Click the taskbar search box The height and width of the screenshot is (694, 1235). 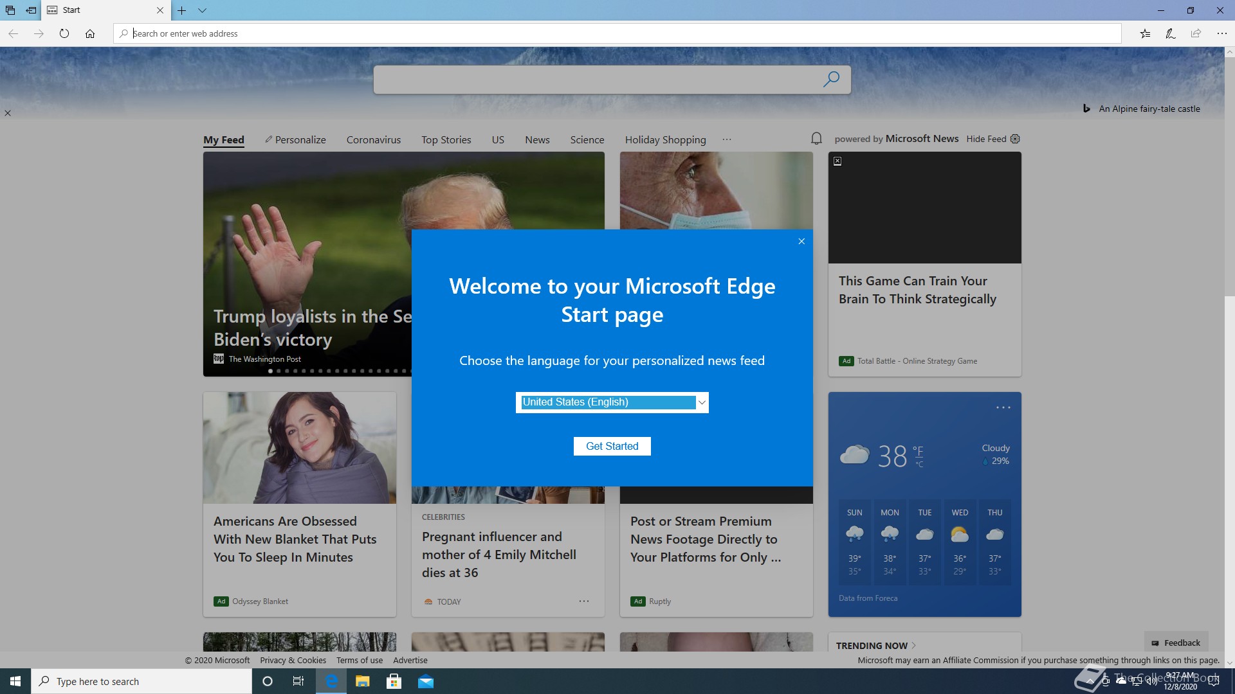(142, 681)
